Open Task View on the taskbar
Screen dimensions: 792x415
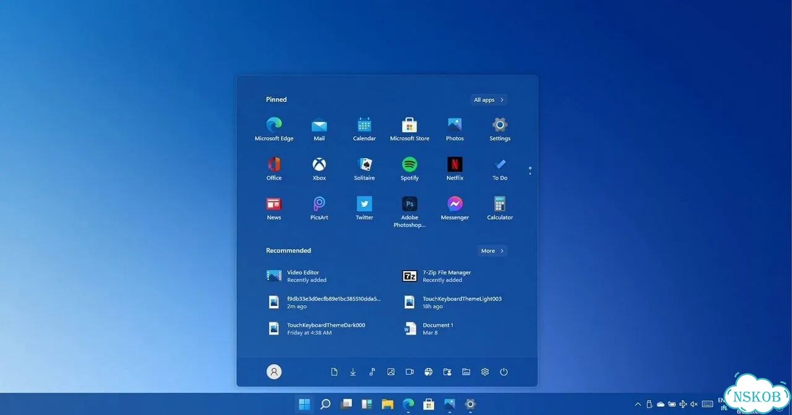(x=346, y=405)
